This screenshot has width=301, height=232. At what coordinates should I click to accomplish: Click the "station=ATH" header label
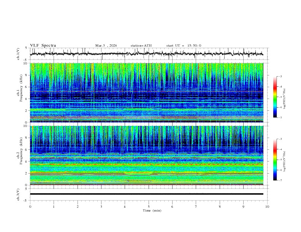(x=141, y=45)
